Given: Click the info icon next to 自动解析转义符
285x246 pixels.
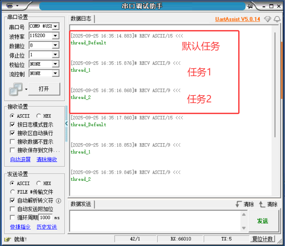Looking at the screenshot, I should (58, 201).
